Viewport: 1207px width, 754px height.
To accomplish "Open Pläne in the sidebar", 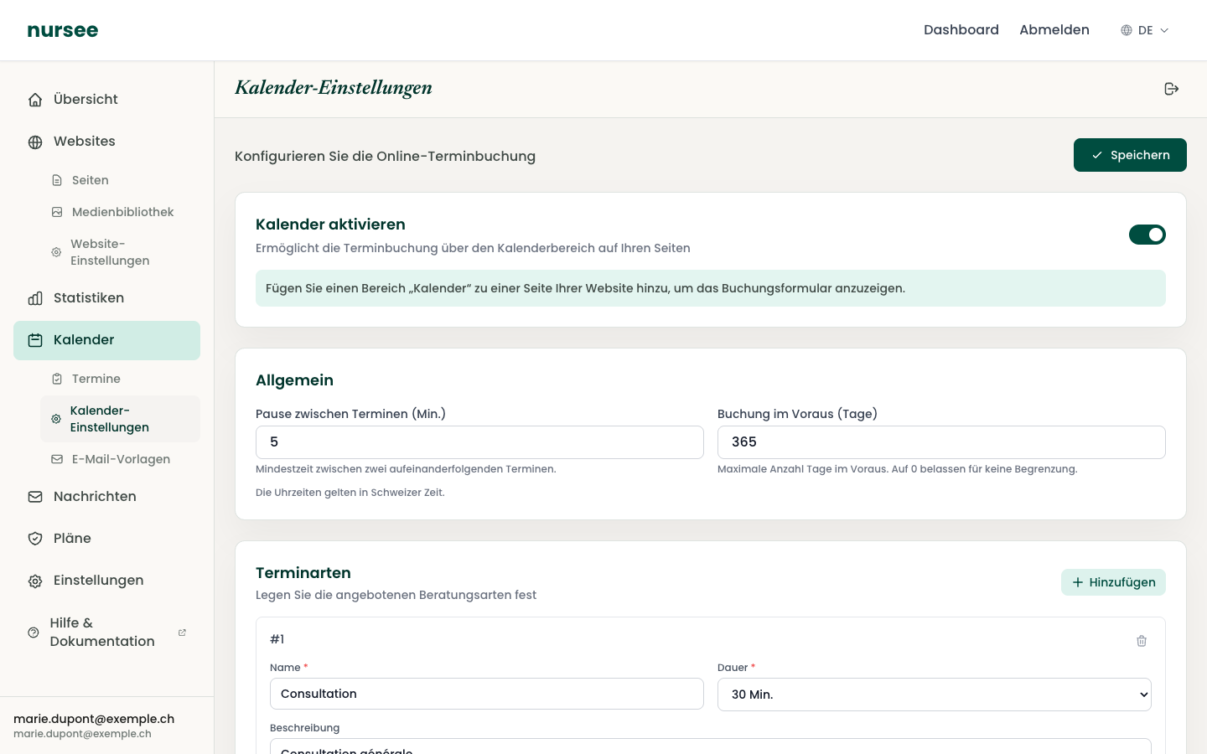I will click(106, 539).
